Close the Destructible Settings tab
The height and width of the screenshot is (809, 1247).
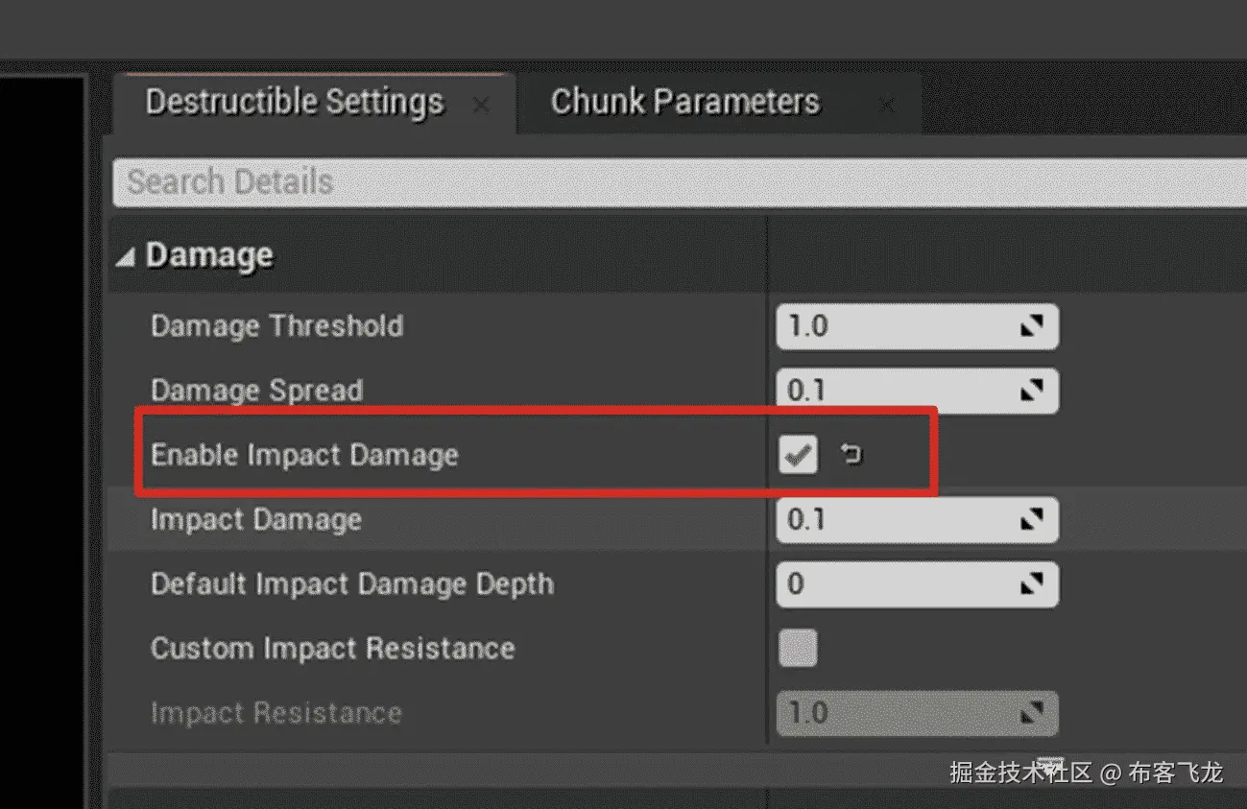tap(481, 105)
